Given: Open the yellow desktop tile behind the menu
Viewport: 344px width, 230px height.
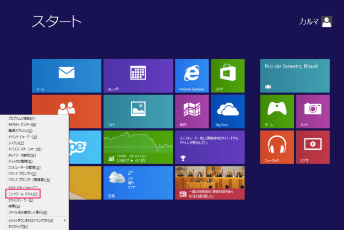Looking at the screenshot, I should coord(85,183).
